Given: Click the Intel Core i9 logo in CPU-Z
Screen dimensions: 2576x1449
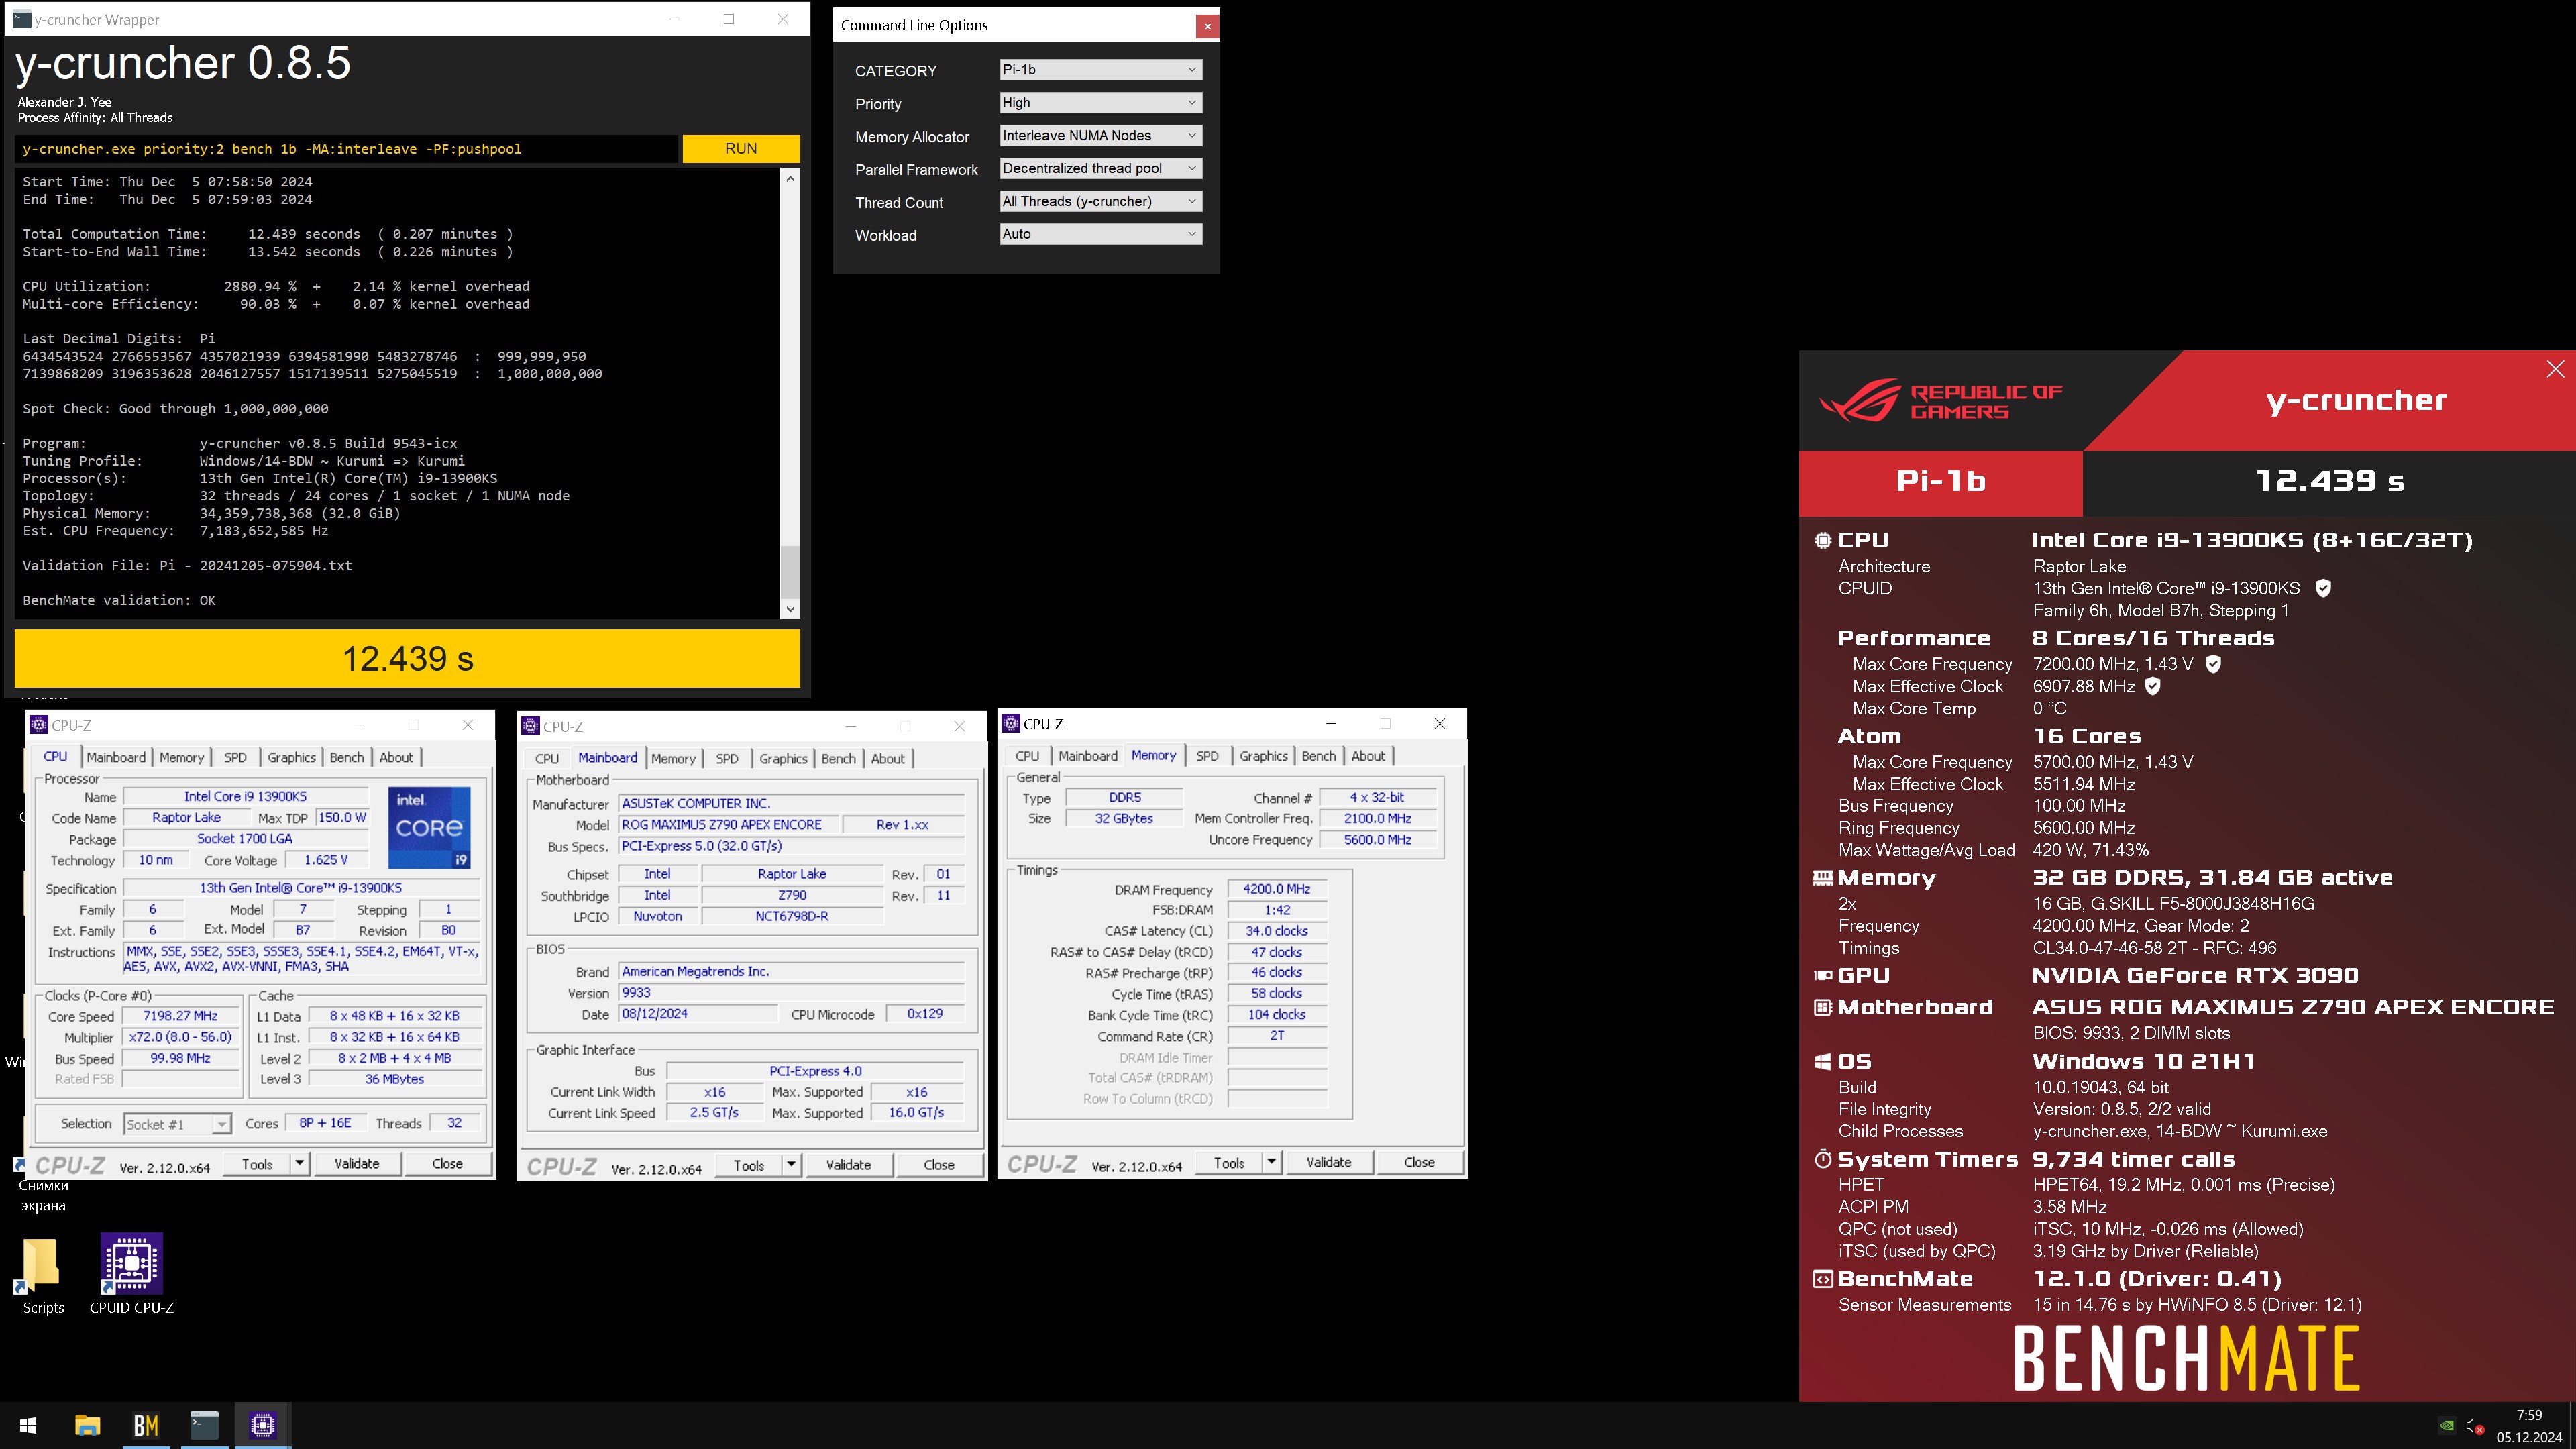Looking at the screenshot, I should [x=429, y=827].
